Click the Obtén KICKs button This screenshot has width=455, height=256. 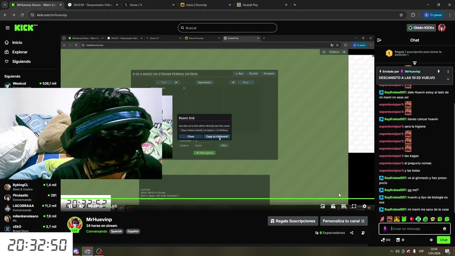421,28
